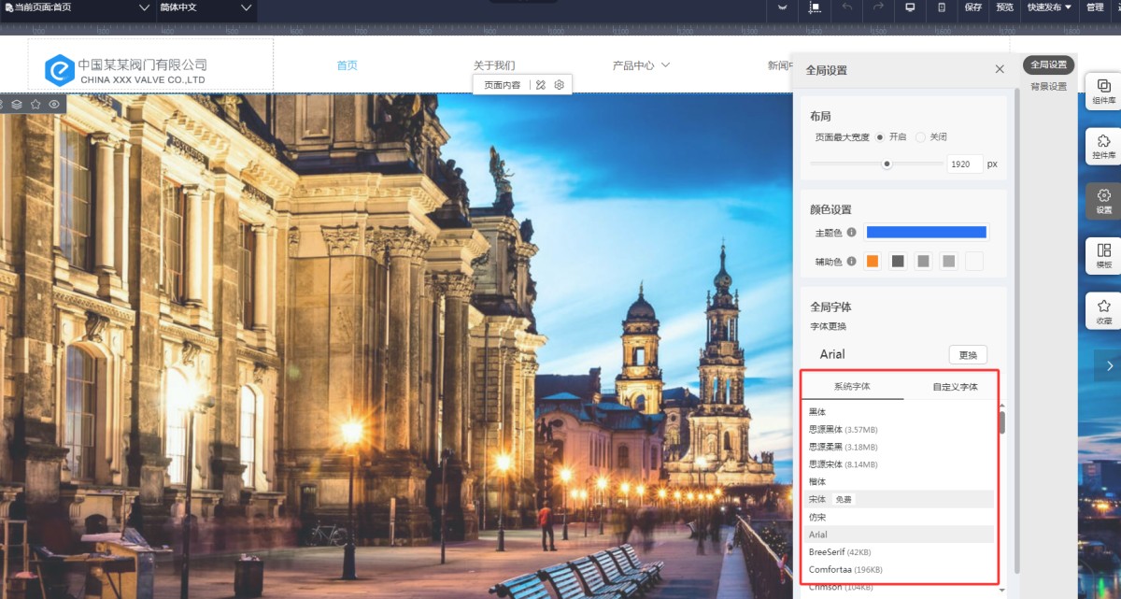The width and height of the screenshot is (1121, 599).
Task: Select 关闭 for page max width
Action: (920, 137)
